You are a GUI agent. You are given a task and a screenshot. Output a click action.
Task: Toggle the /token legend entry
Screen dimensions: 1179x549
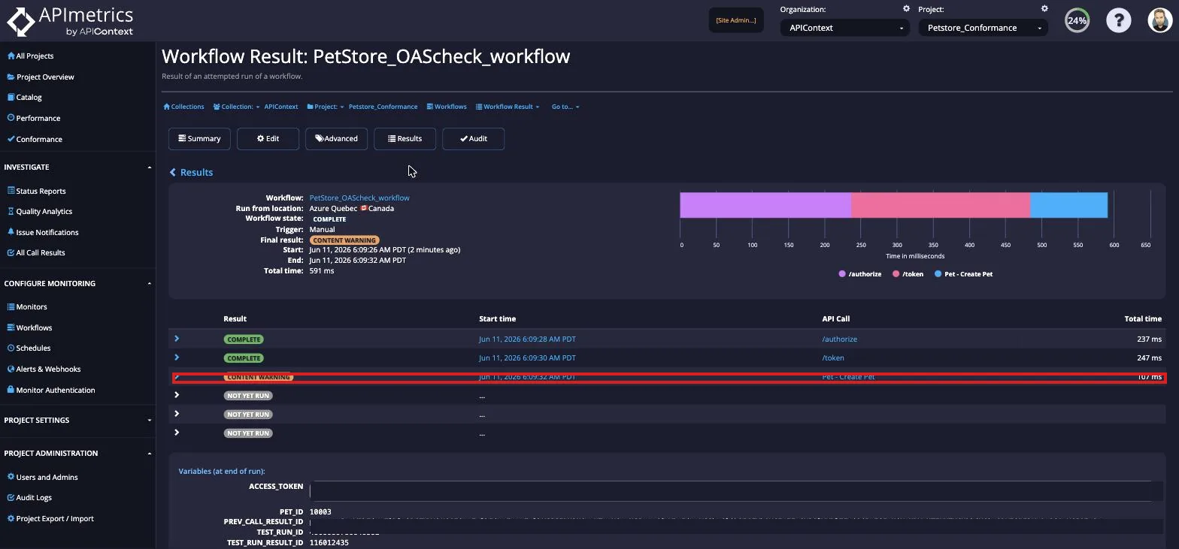pos(908,274)
